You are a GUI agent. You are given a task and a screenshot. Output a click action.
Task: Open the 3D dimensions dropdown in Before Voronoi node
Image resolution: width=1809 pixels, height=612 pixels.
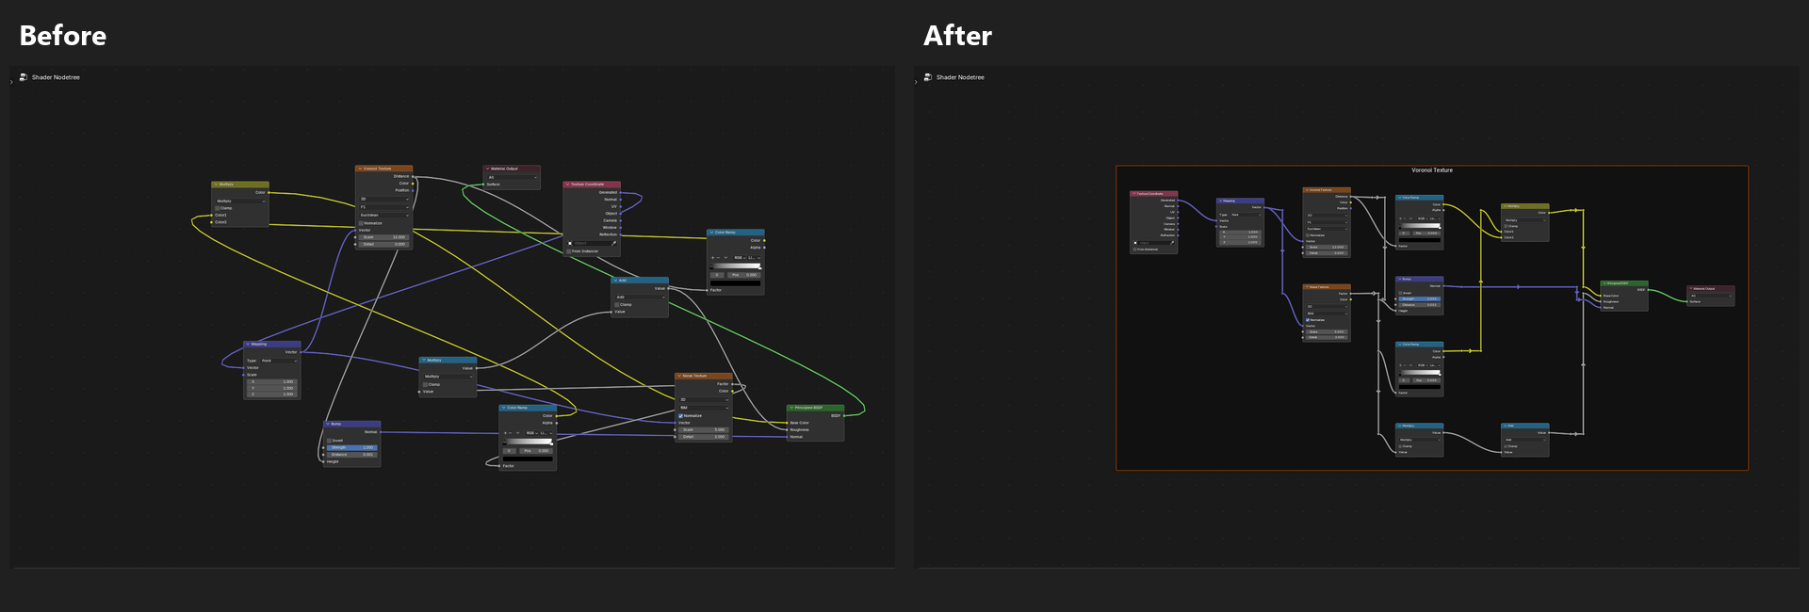click(384, 199)
